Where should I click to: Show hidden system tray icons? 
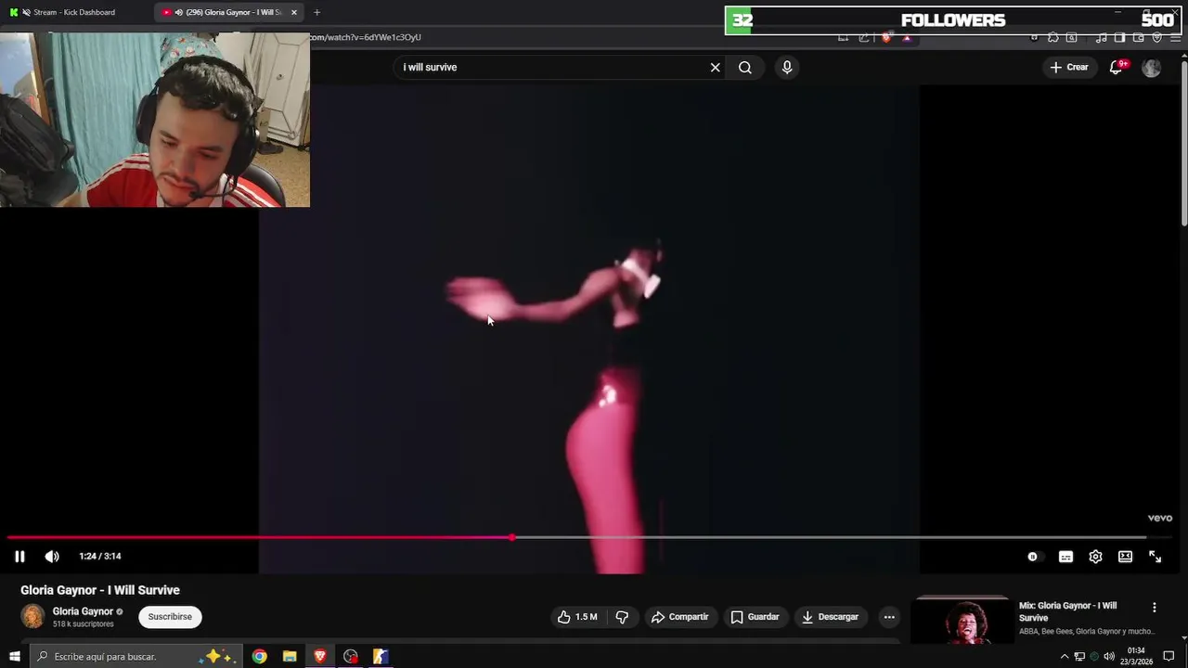pyautogui.click(x=1065, y=657)
